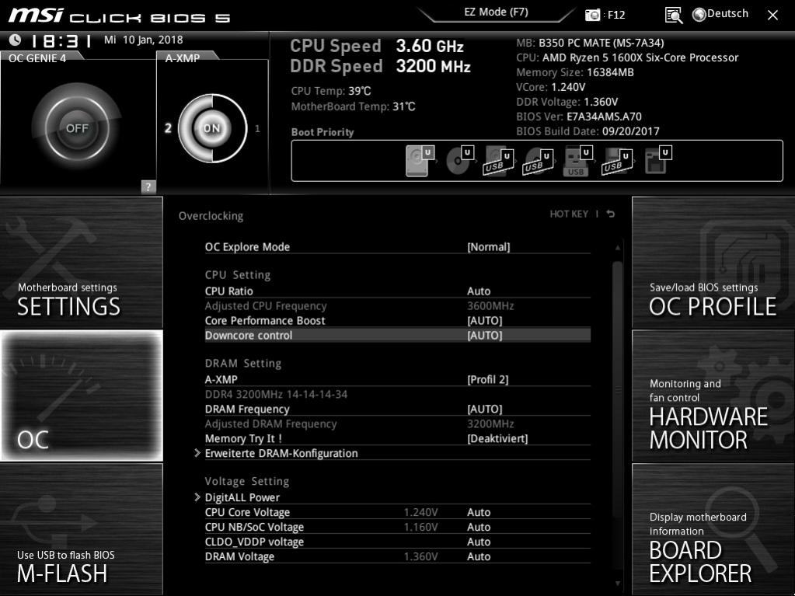Click 'MotherBoard Temp: 31°C' reading
The width and height of the screenshot is (795, 596).
click(x=354, y=106)
